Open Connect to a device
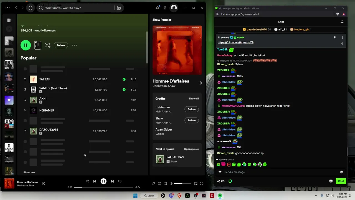Screen dimensions: 355x200 pos(165,184)
